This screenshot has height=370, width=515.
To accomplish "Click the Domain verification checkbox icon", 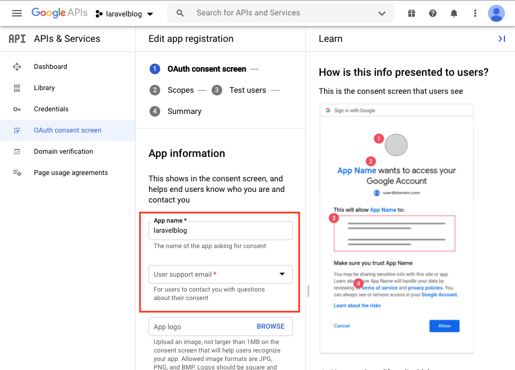I will pyautogui.click(x=17, y=152).
